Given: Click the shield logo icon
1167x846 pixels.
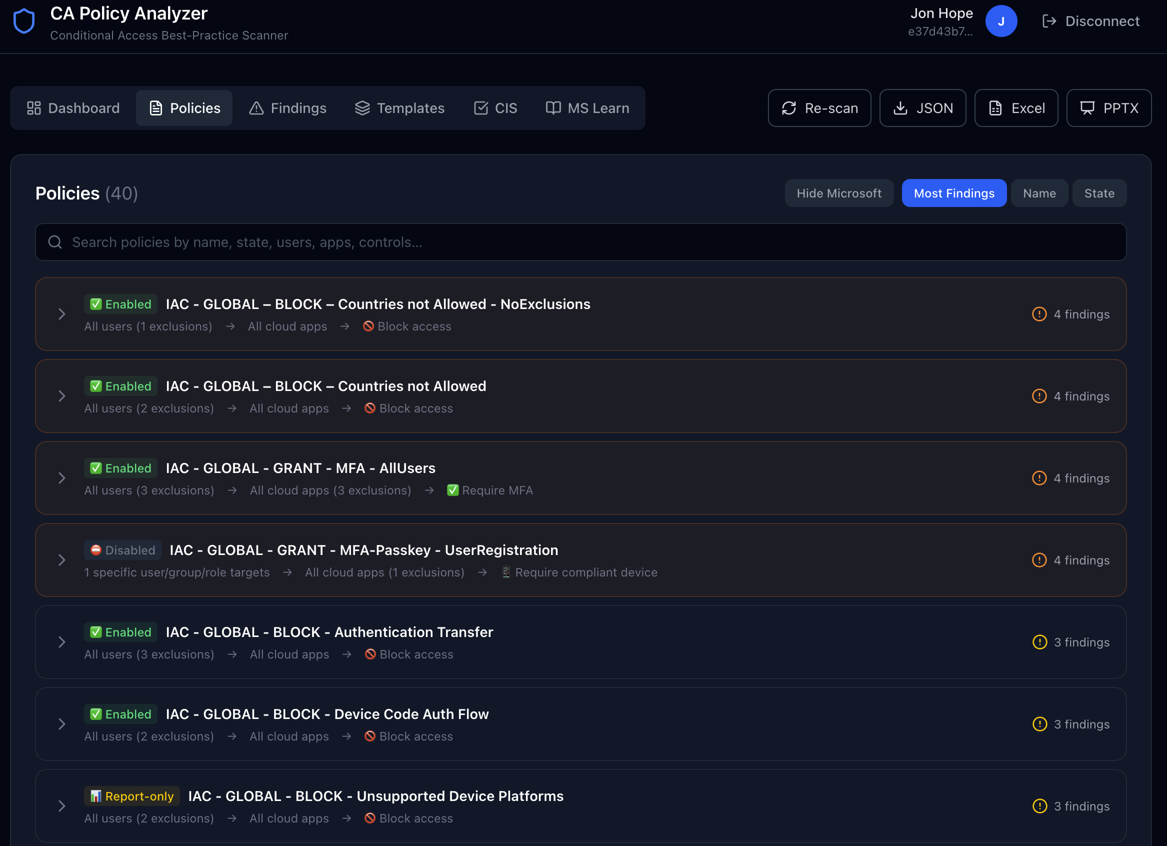Looking at the screenshot, I should (x=23, y=21).
